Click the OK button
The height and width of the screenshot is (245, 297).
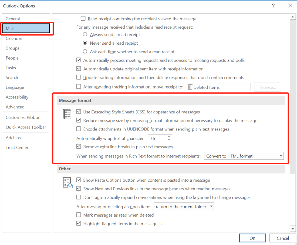tap(252, 238)
